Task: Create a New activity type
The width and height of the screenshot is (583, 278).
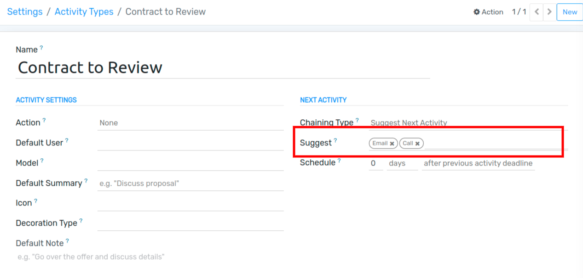Action: pos(570,12)
